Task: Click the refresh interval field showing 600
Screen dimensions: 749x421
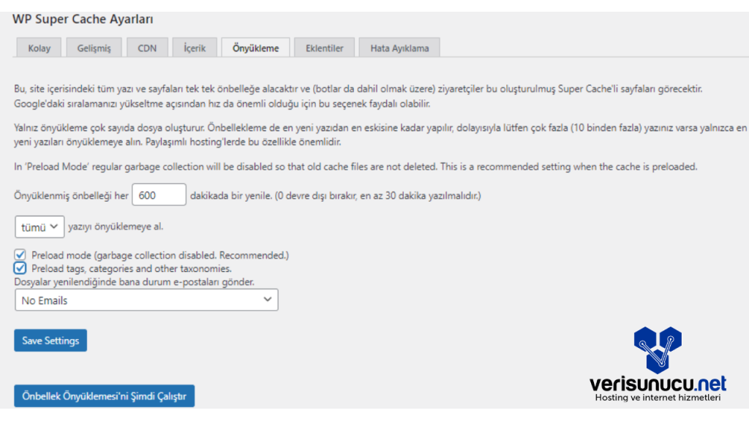Action: coord(159,195)
